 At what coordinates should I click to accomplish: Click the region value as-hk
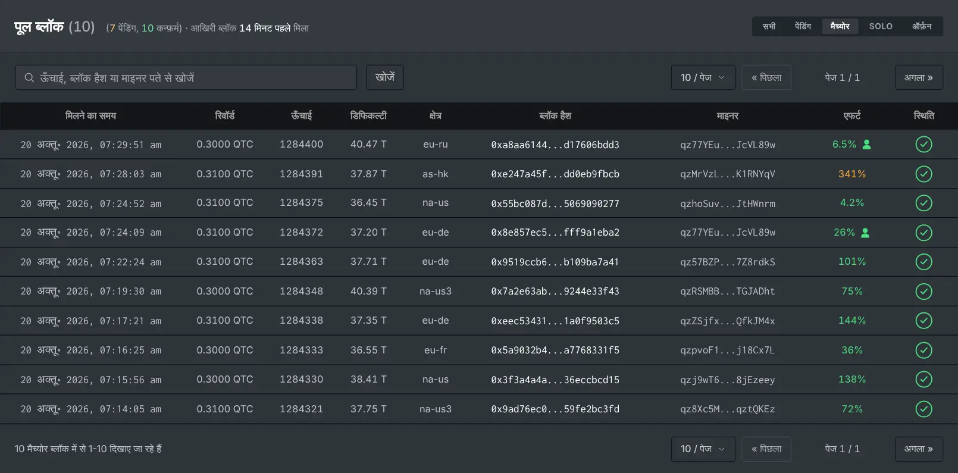pos(436,174)
